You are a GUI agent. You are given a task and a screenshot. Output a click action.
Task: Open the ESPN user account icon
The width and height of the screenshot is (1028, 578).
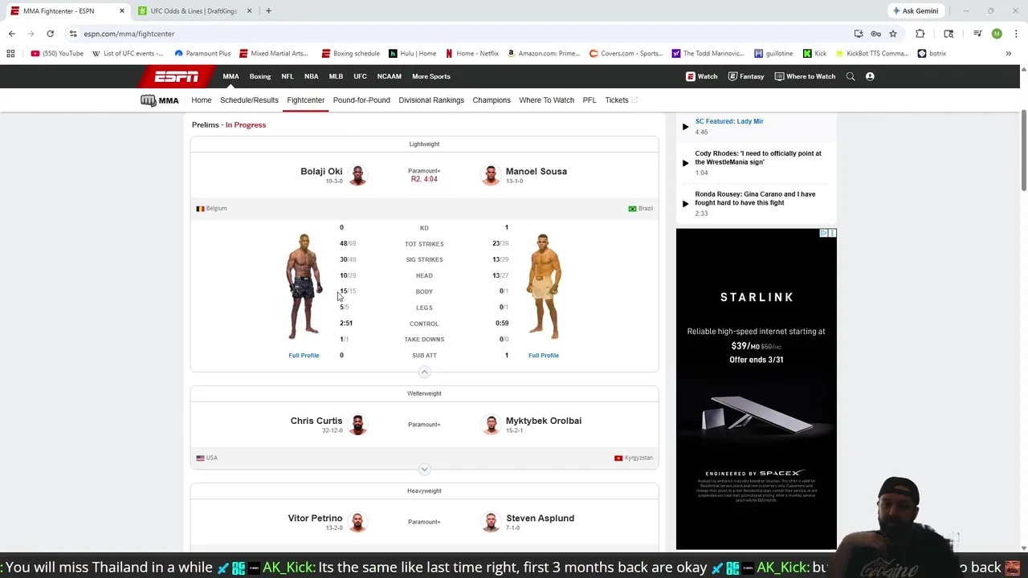[x=870, y=76]
